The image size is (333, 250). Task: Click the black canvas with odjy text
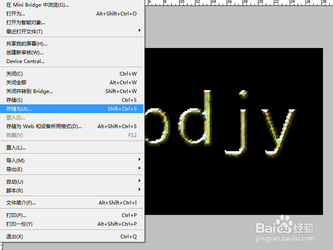click(x=234, y=131)
